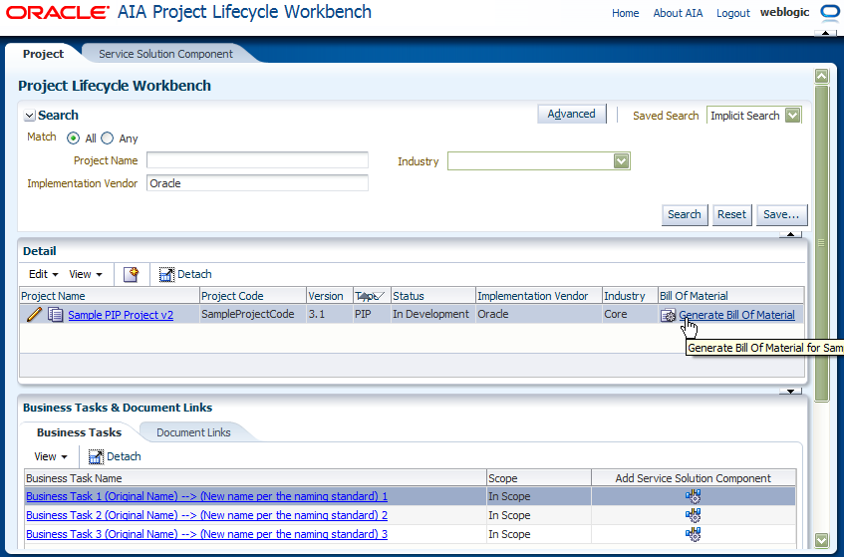Image resolution: width=844 pixels, height=557 pixels.
Task: Click the vertical page scrollbar thumb
Action: point(821,243)
